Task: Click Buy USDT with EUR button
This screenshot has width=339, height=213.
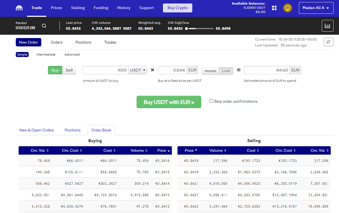Action: pyautogui.click(x=169, y=102)
